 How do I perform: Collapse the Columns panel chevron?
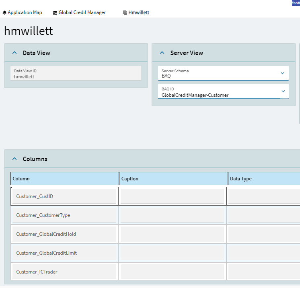pyautogui.click(x=14, y=159)
